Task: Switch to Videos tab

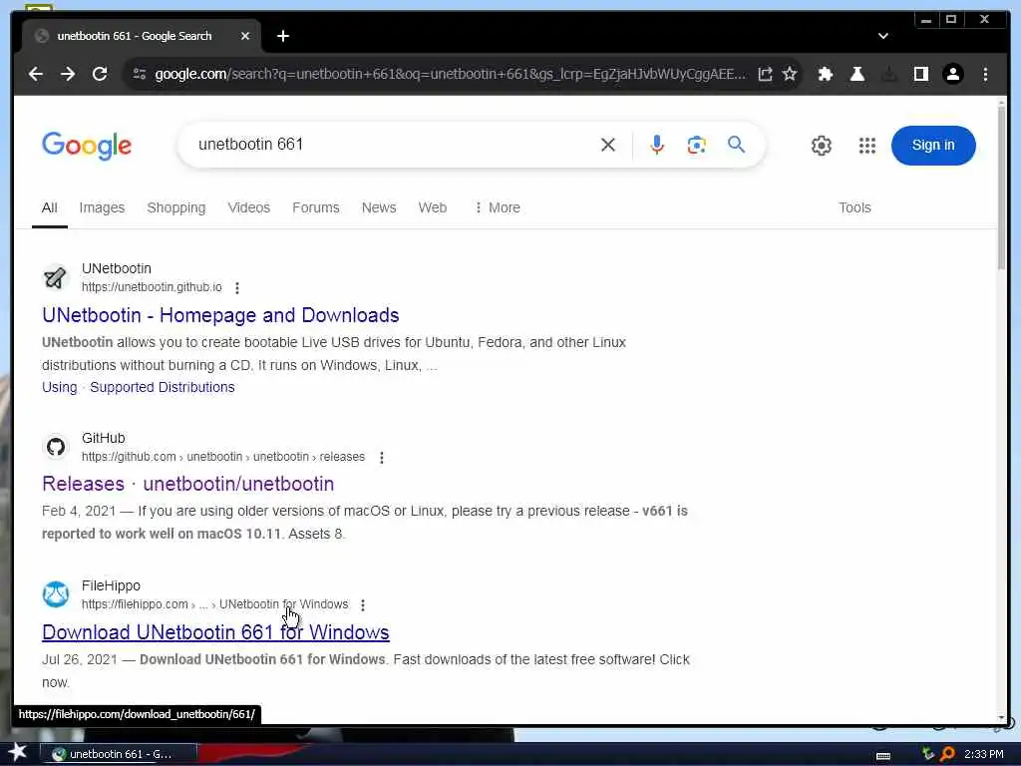Action: (x=248, y=207)
